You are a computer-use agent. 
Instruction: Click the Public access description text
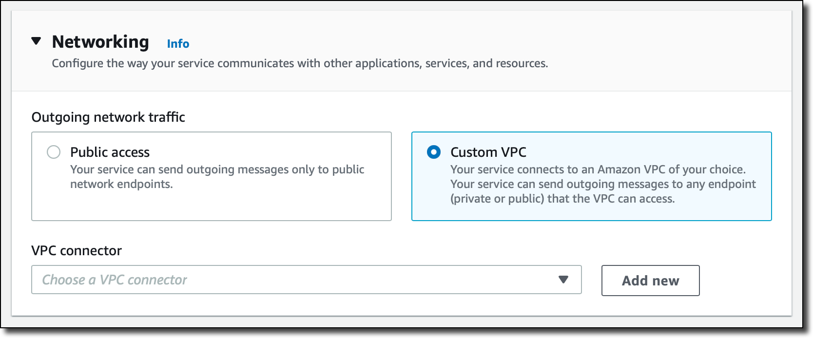pyautogui.click(x=217, y=176)
